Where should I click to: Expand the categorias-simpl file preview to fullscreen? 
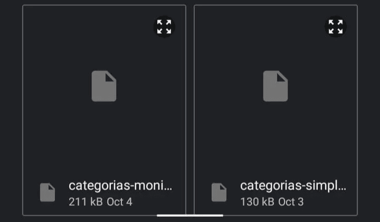click(x=336, y=26)
